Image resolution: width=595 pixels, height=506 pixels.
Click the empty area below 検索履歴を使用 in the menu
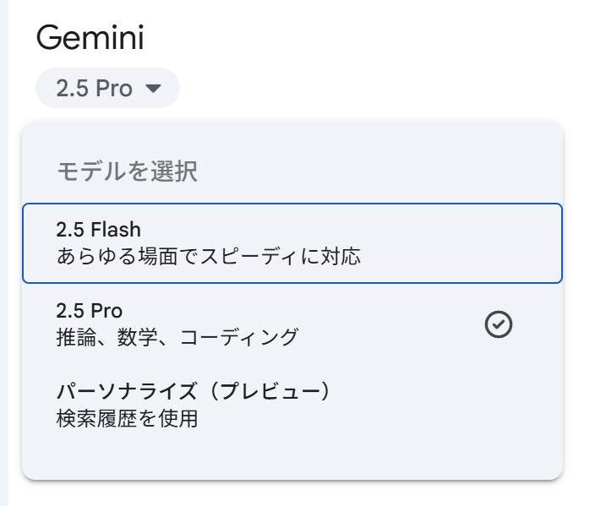[x=292, y=456]
